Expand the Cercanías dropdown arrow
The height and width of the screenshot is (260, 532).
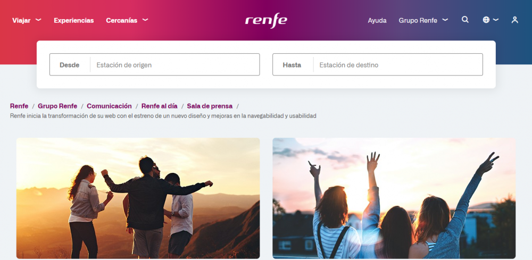click(x=145, y=20)
